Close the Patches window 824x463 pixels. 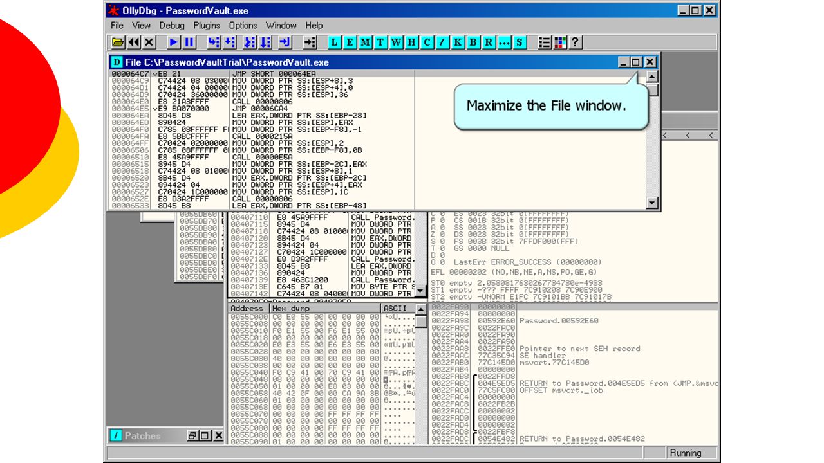(218, 435)
